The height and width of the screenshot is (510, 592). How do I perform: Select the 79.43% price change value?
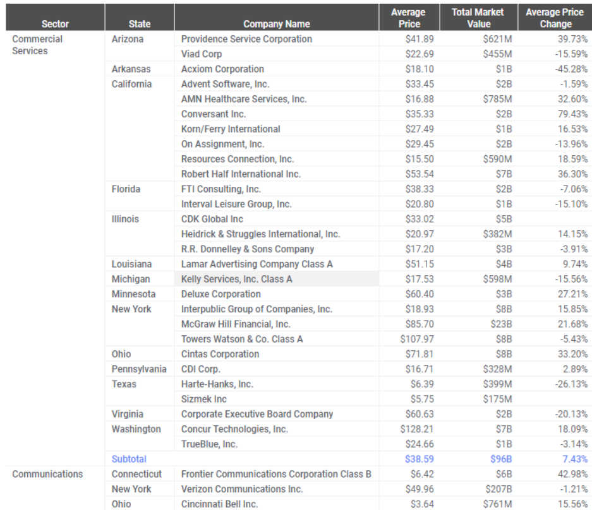[573, 114]
